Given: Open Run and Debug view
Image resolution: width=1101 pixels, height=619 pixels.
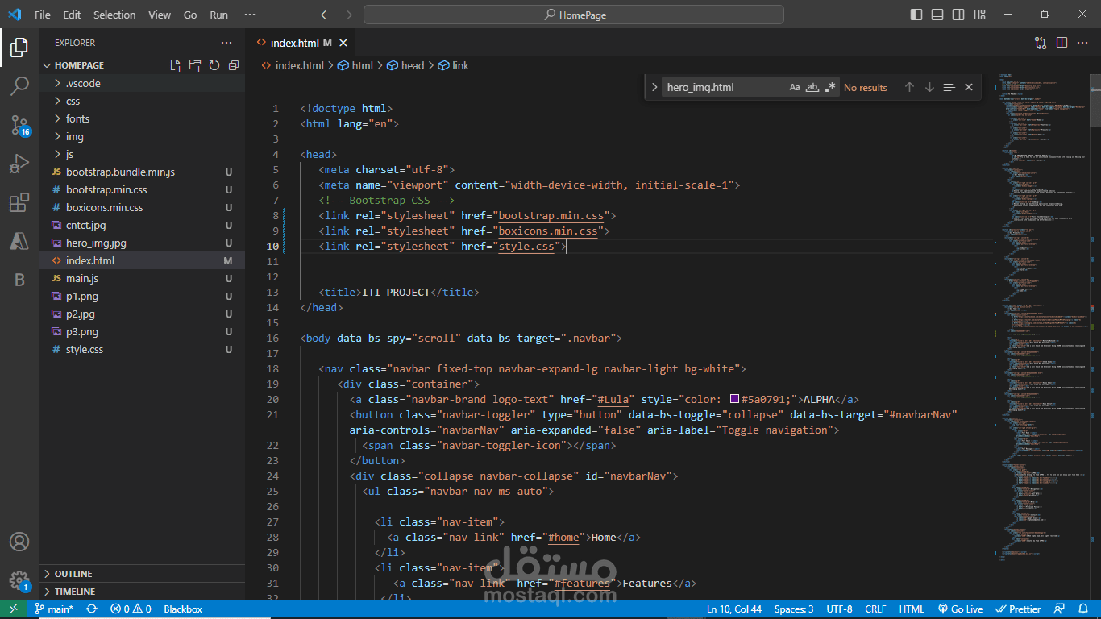Looking at the screenshot, I should click(19, 164).
